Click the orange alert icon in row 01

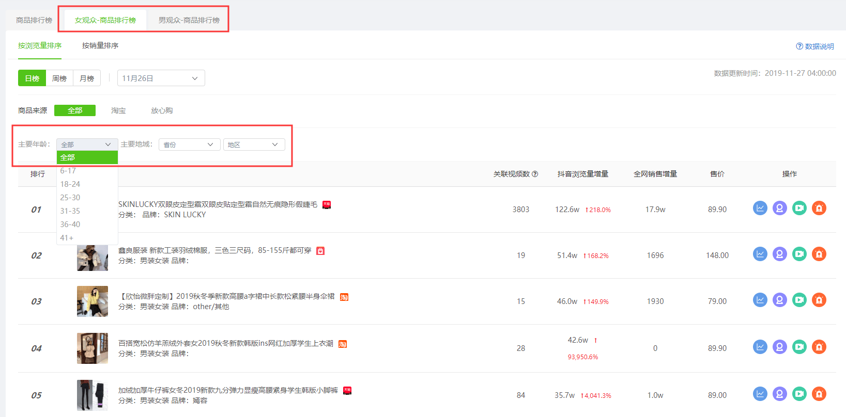point(819,208)
